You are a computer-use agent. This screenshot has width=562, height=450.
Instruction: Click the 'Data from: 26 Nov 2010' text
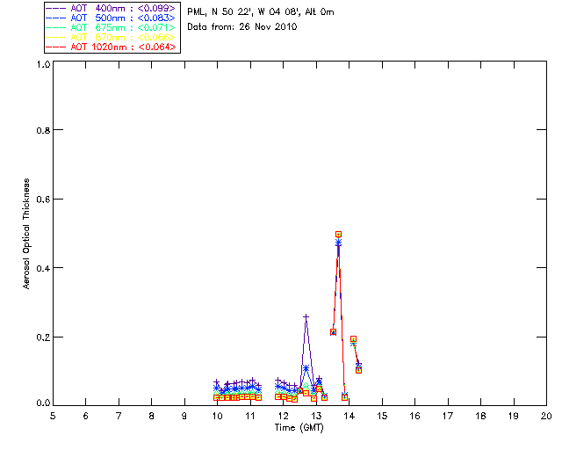(242, 27)
